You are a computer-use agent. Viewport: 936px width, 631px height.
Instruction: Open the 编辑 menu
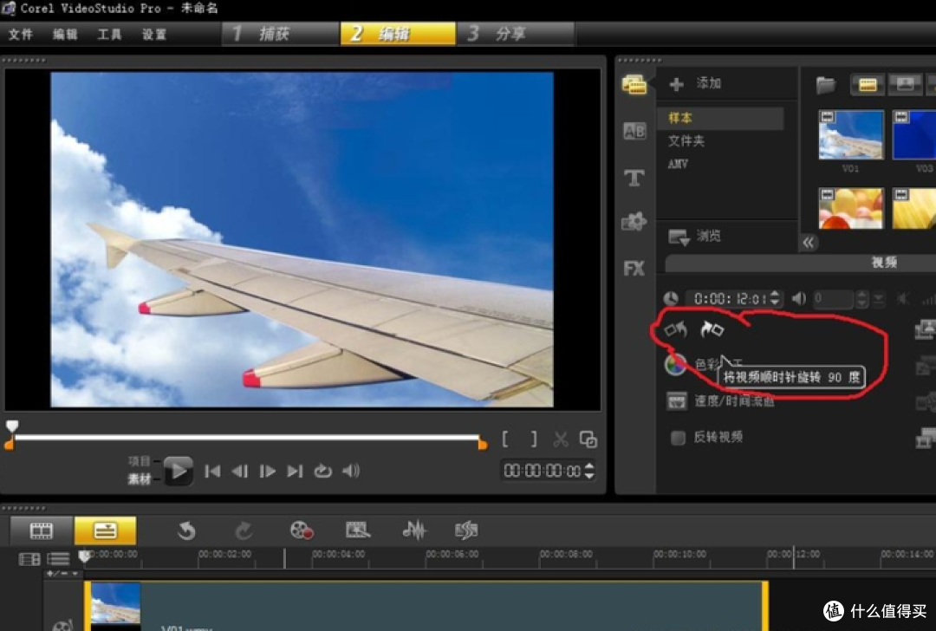[x=65, y=34]
